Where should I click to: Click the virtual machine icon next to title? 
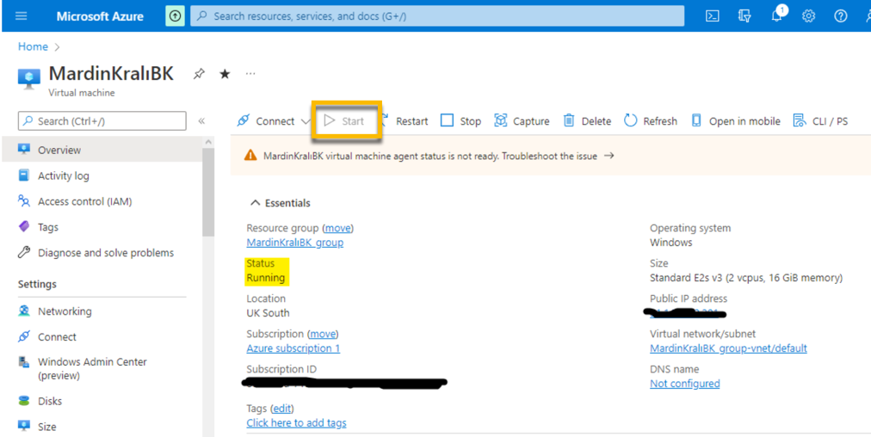click(29, 78)
